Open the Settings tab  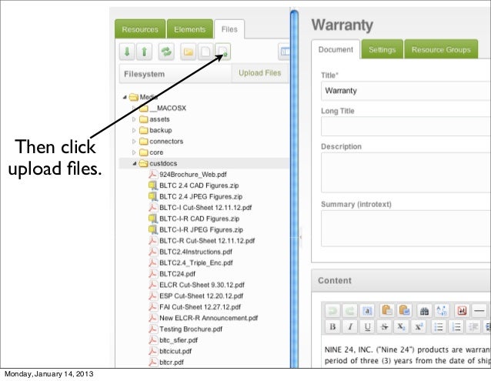click(382, 49)
